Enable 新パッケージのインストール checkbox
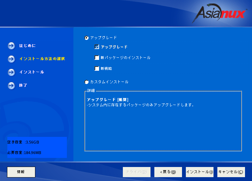This screenshot has height=181, width=252. pyautogui.click(x=97, y=57)
